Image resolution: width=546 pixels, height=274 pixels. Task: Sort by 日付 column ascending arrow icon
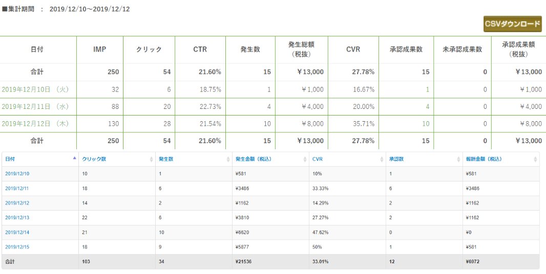[74, 158]
